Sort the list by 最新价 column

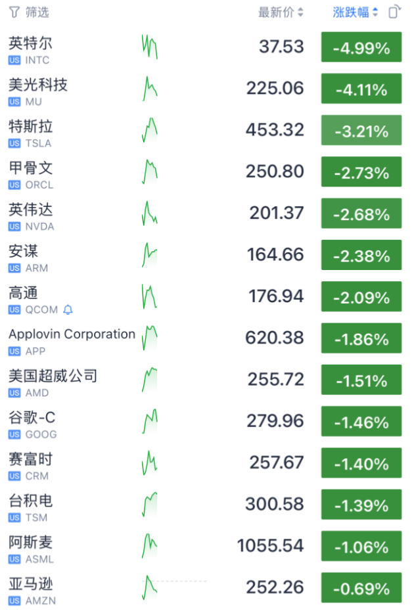point(281,12)
